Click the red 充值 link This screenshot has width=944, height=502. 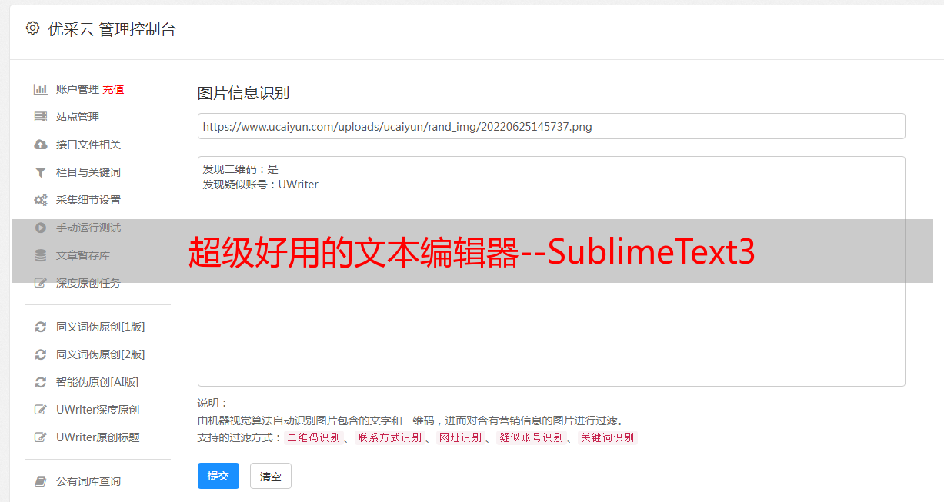tap(113, 89)
